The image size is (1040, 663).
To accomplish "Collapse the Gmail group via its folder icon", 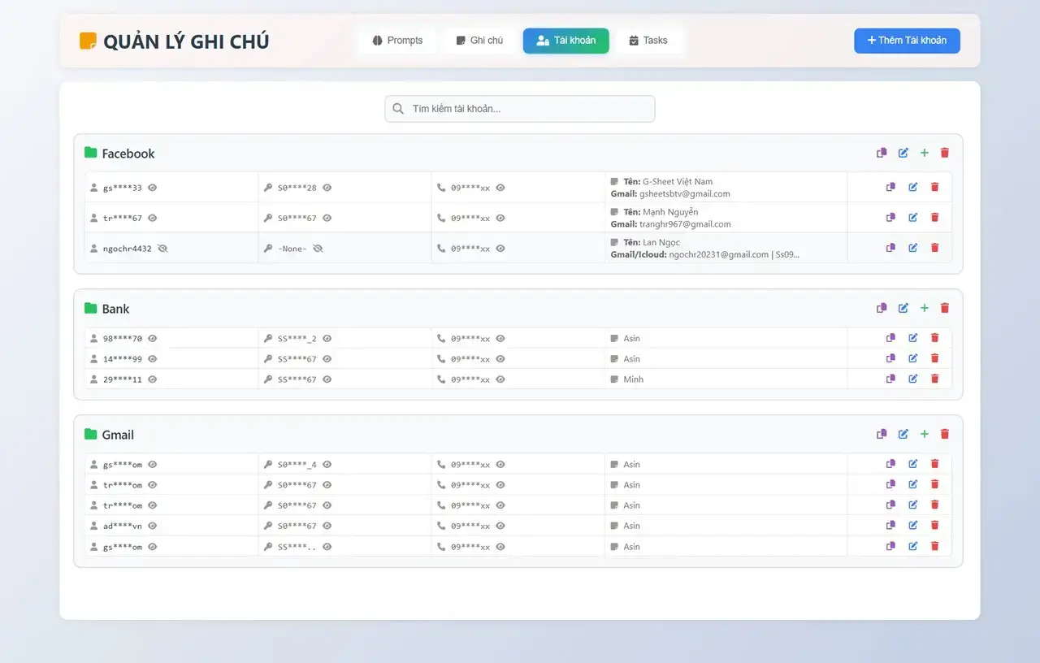I will pos(90,434).
